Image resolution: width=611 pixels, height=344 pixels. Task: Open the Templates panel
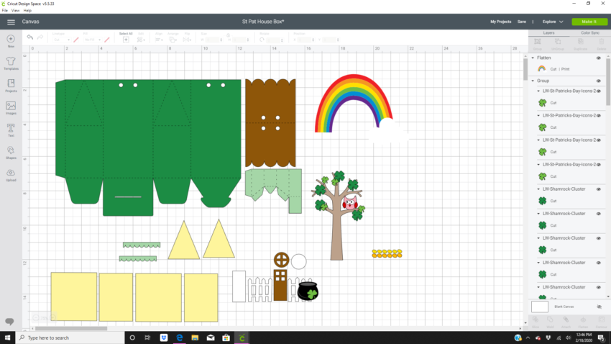pos(11,63)
